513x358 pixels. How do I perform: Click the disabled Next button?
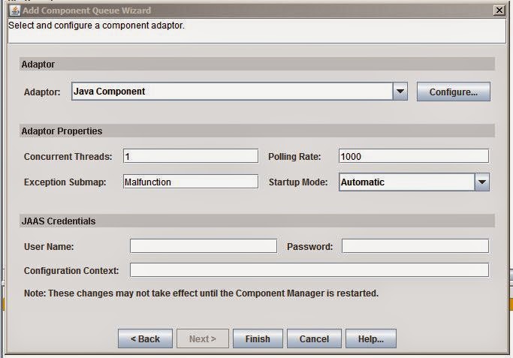pyautogui.click(x=202, y=339)
